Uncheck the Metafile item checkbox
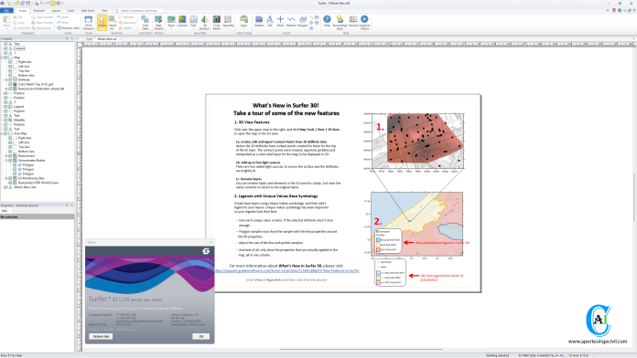Viewport: 637px width, 358px height. 5,120
